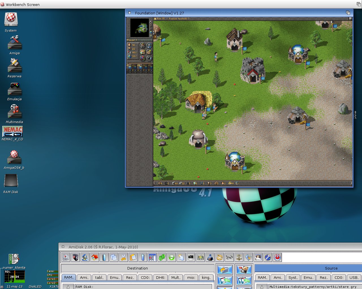Click the green refresh arrows icon
Image resolution: width=362 pixels, height=289 pixels.
171,257
